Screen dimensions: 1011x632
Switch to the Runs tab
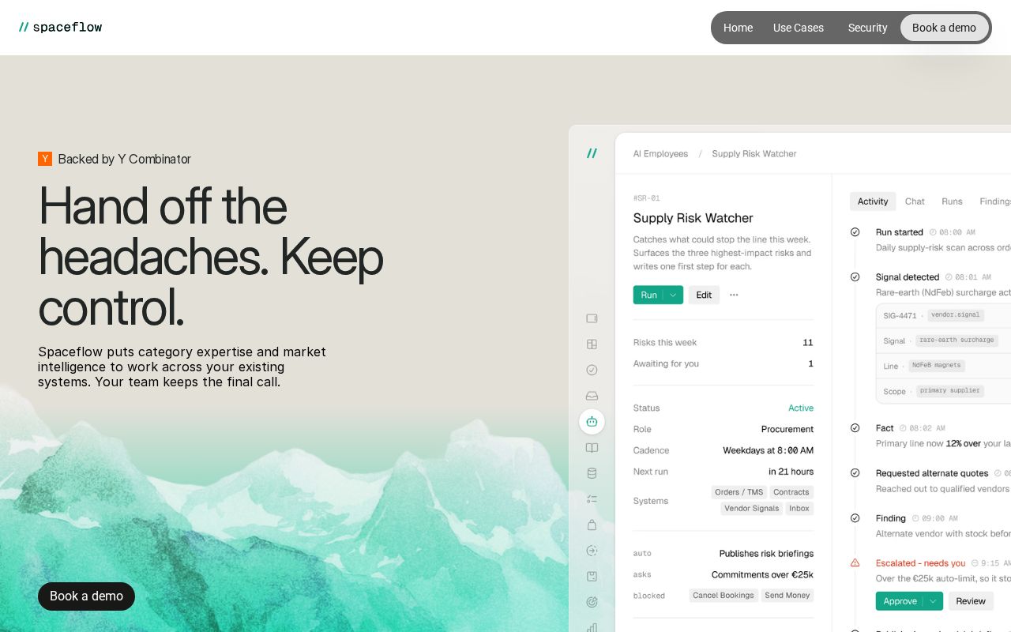pyautogui.click(x=952, y=201)
